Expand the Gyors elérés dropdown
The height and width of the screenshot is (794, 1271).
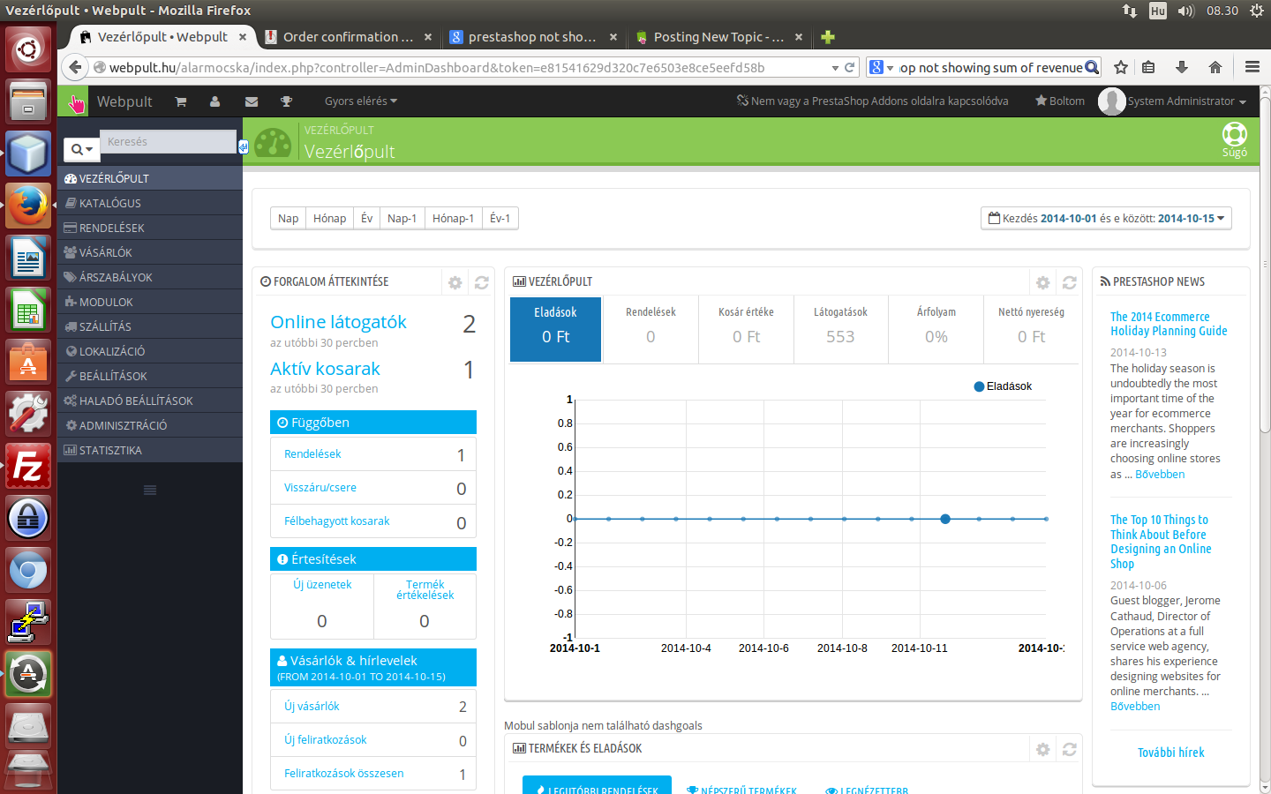[360, 101]
